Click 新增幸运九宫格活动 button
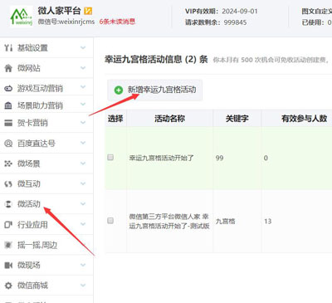The height and width of the screenshot is (303, 332). pos(155,90)
